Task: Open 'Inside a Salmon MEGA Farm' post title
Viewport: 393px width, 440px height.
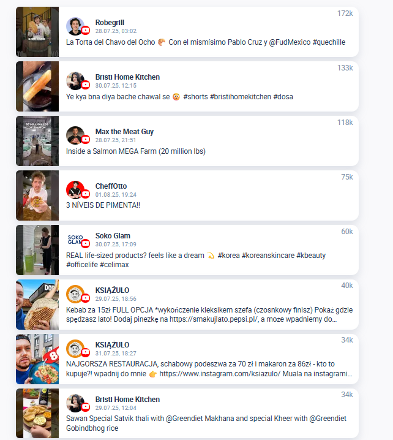Action: pos(136,151)
